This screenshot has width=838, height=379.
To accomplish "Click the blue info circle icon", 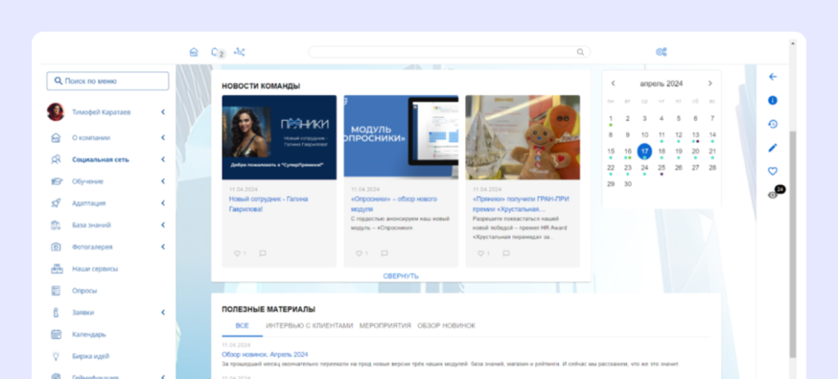I will point(773,100).
